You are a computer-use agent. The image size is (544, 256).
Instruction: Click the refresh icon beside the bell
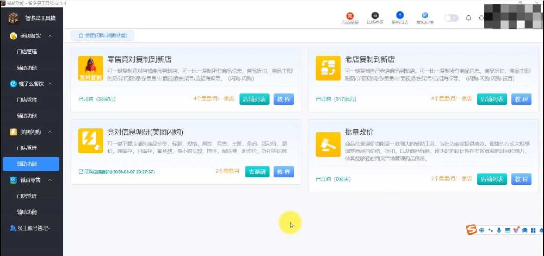pos(481,18)
